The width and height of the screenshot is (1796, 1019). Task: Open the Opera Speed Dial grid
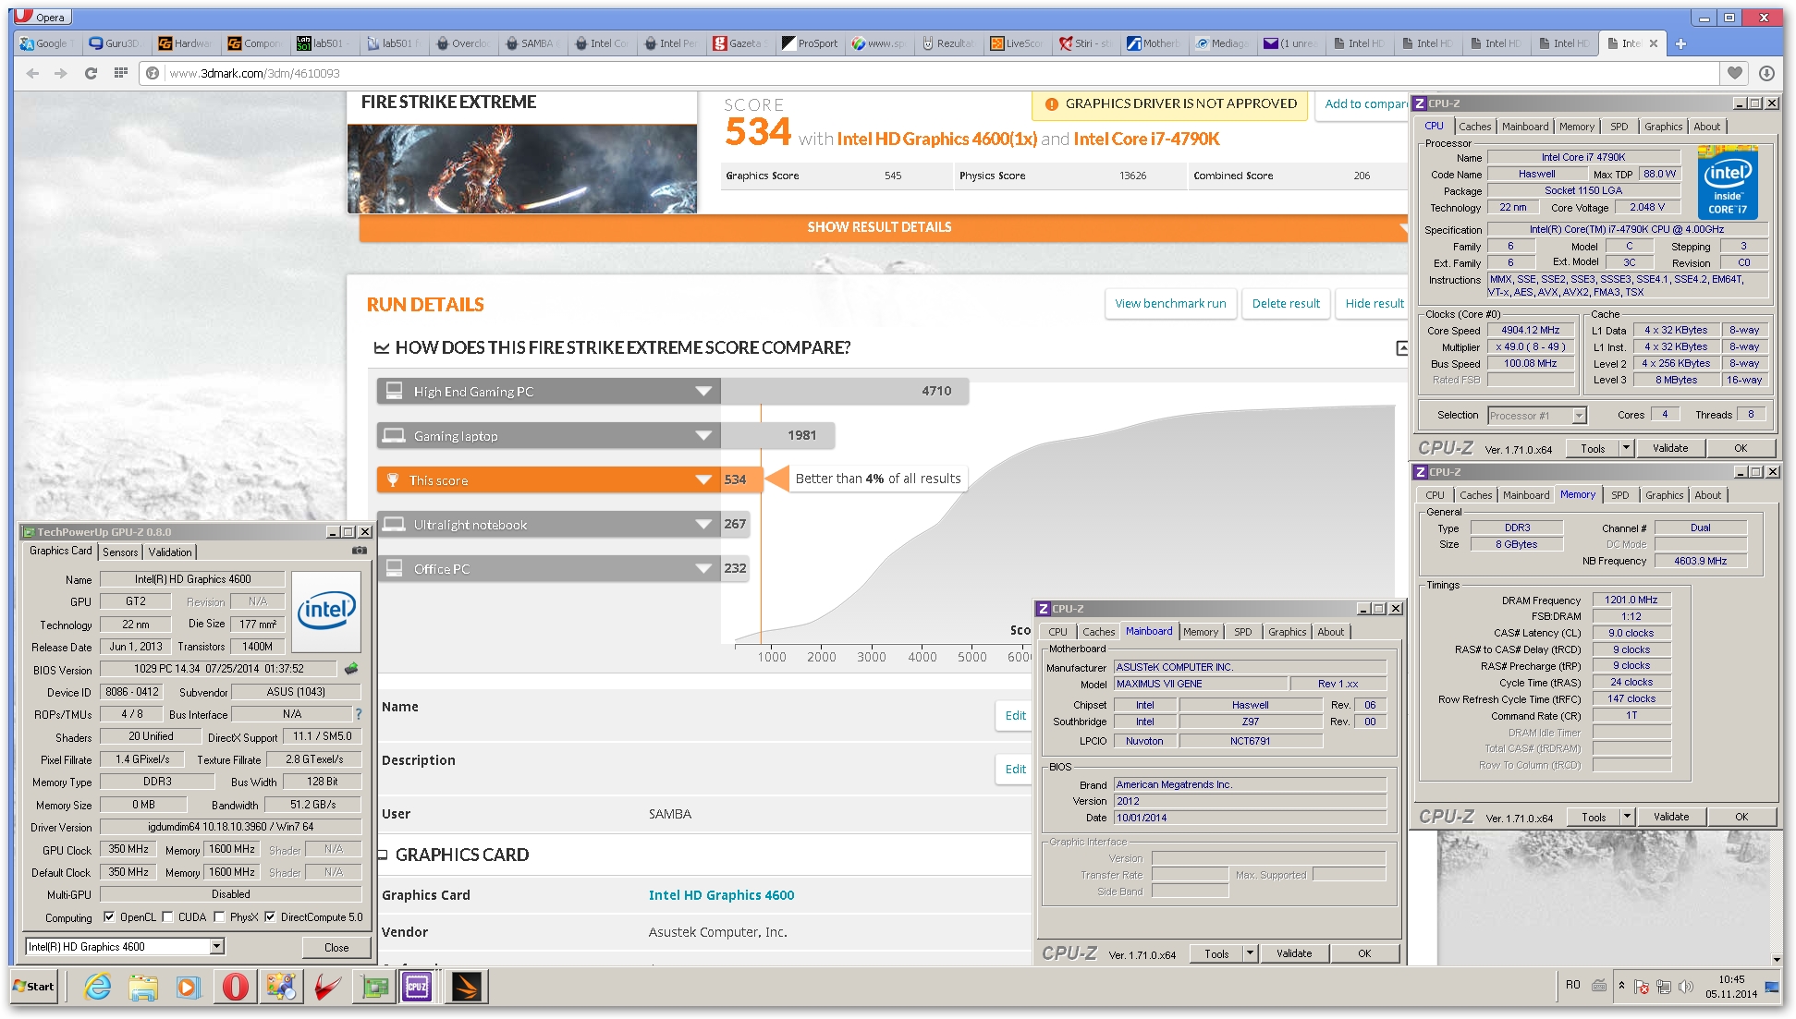coord(120,72)
